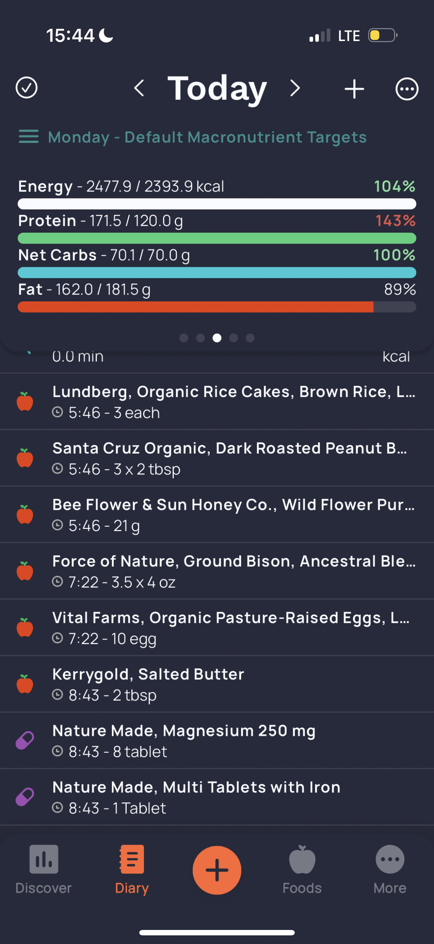Switch to the Foods tab
The height and width of the screenshot is (944, 434).
(302, 869)
